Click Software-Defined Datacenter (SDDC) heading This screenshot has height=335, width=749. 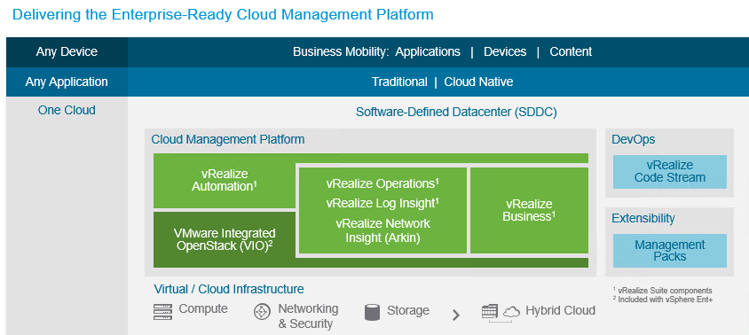pyautogui.click(x=456, y=113)
